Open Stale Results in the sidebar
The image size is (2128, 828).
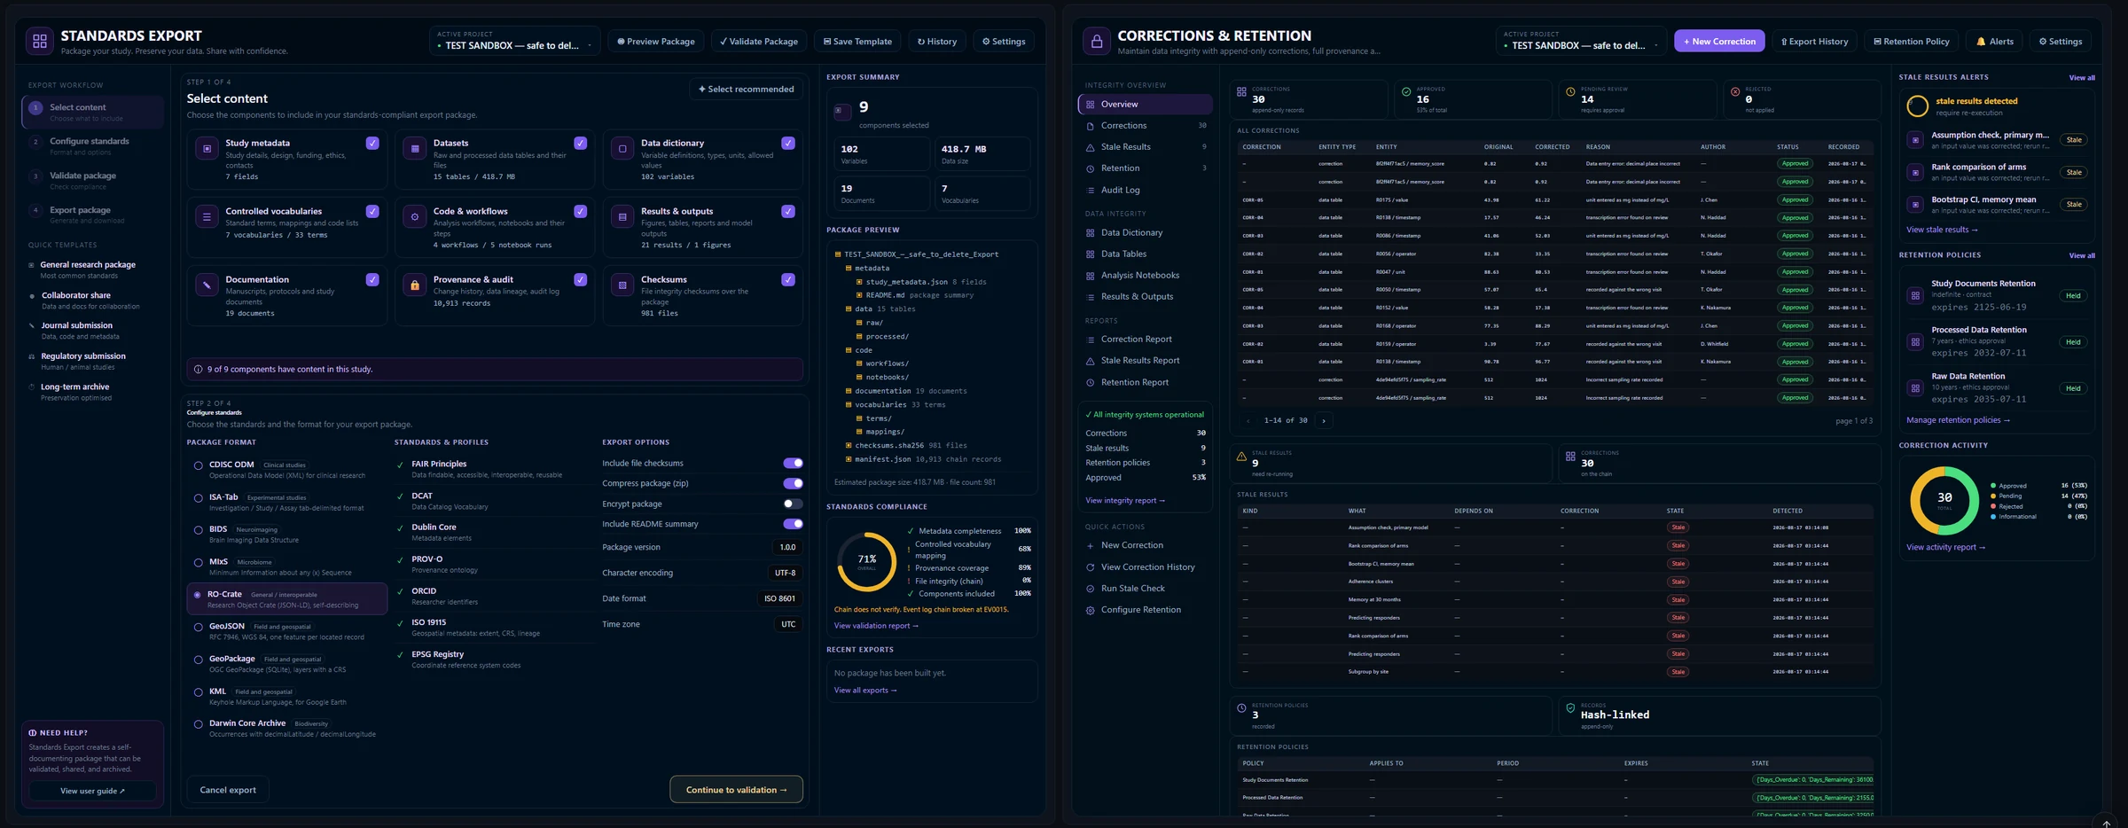click(x=1146, y=147)
